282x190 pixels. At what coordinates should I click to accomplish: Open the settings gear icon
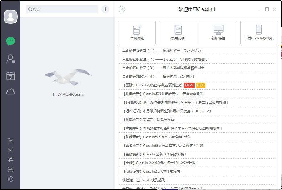tap(11, 179)
